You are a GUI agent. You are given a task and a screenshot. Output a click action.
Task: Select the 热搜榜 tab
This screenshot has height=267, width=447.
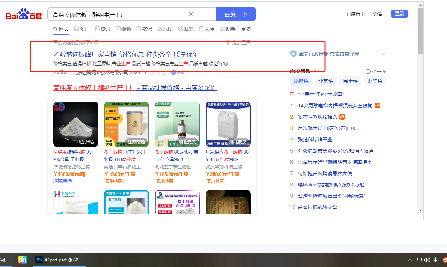point(301,81)
